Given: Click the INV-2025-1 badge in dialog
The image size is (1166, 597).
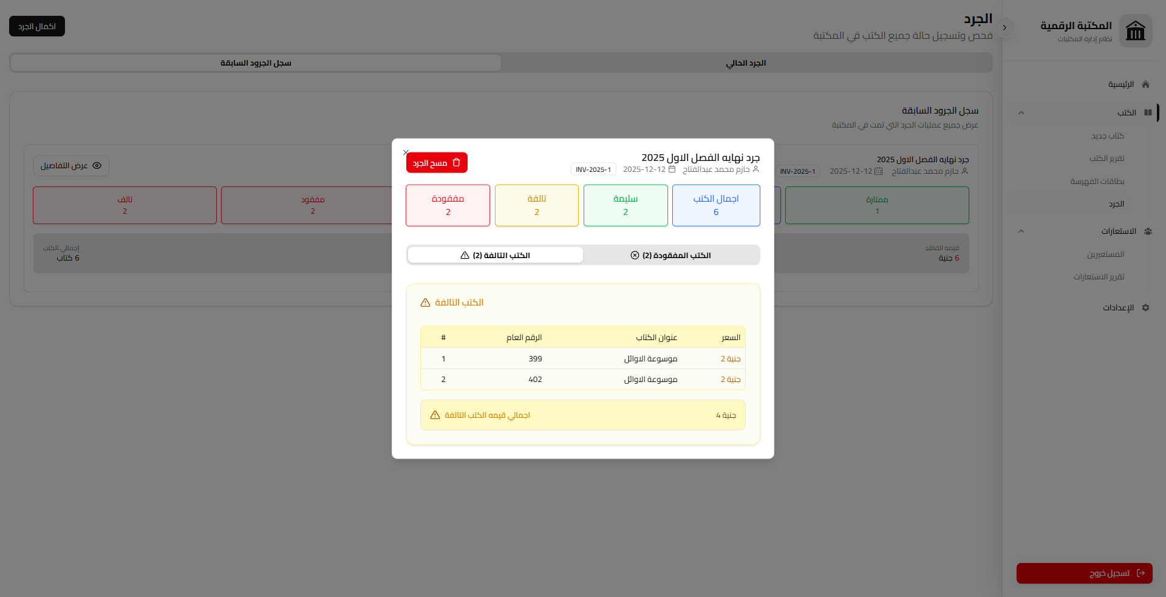Looking at the screenshot, I should tap(593, 169).
